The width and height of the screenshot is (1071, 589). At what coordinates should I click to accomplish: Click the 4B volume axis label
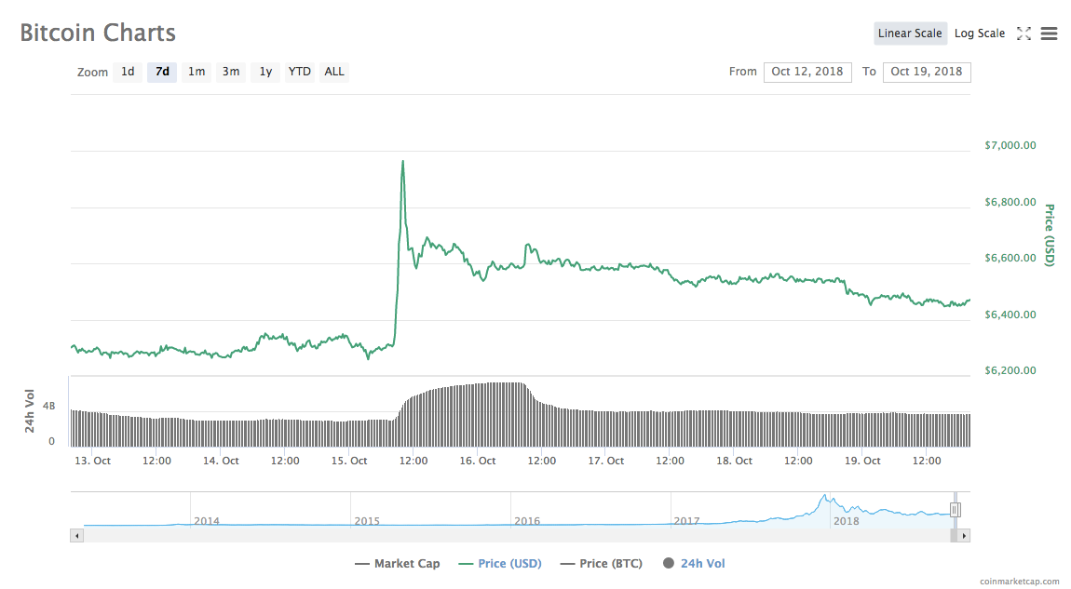(49, 406)
